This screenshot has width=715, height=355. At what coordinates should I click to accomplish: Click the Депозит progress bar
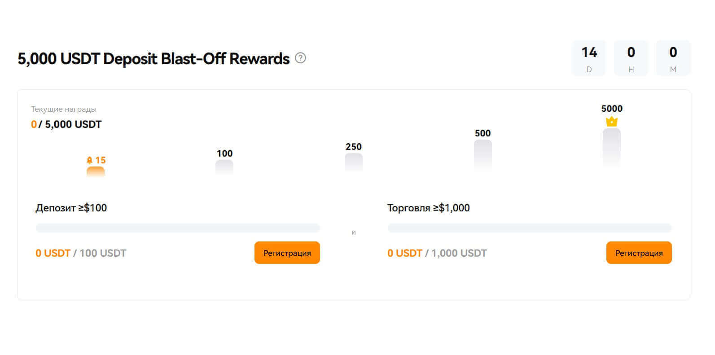(x=177, y=228)
